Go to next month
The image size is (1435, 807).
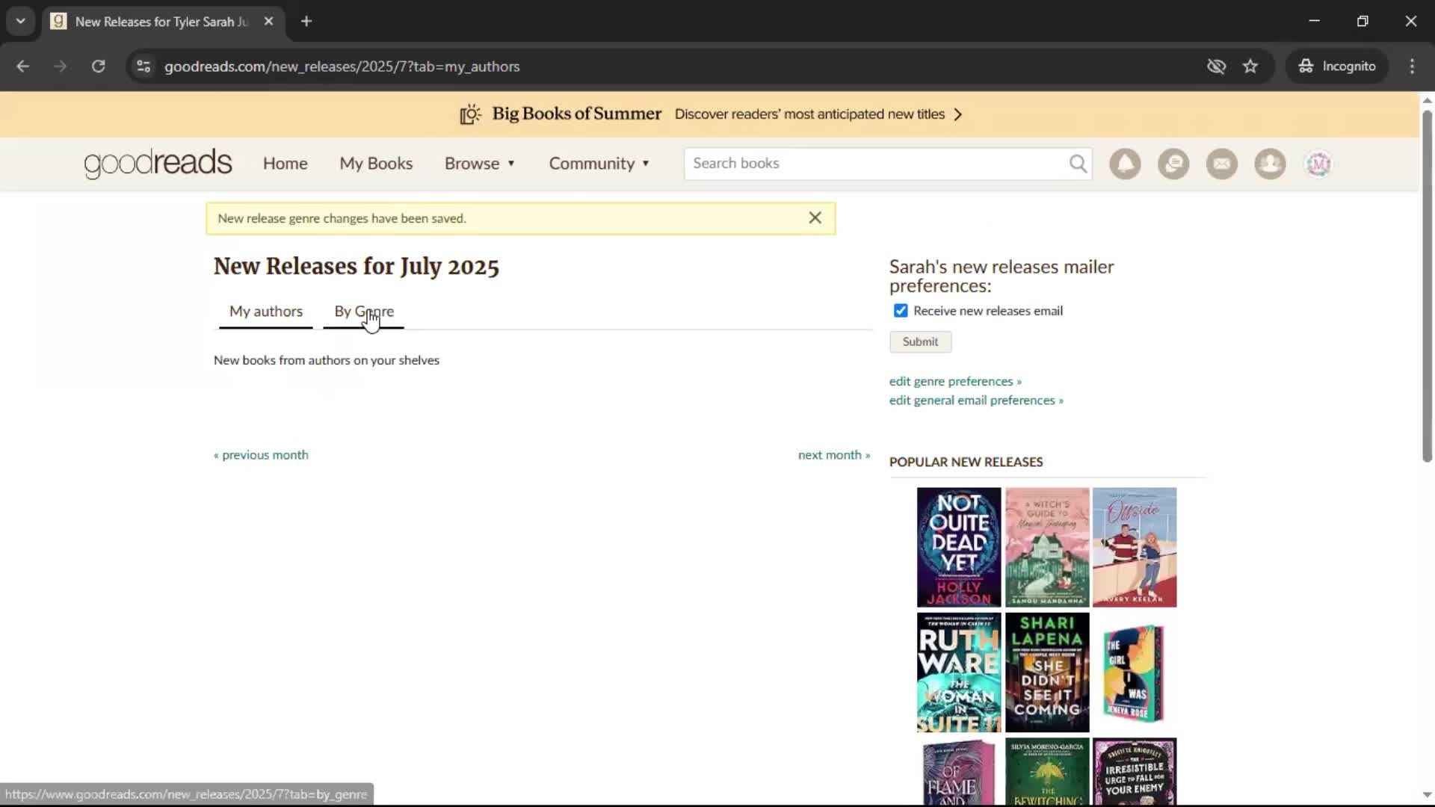[834, 455]
